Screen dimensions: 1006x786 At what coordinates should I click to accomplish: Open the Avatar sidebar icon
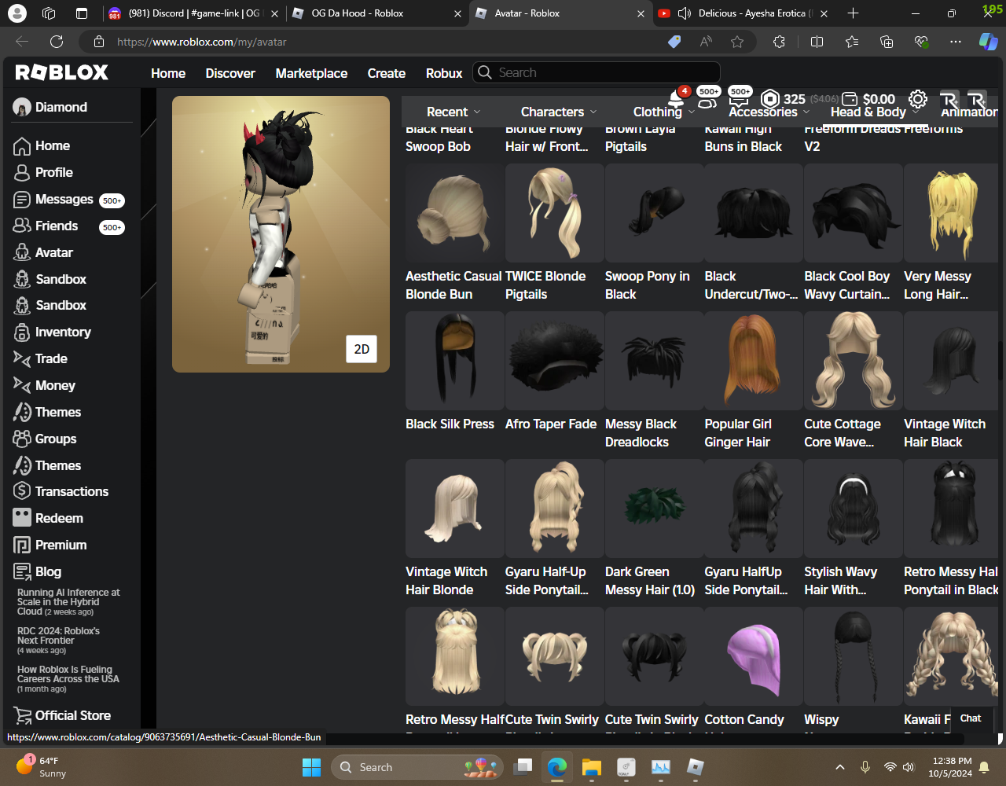point(22,252)
